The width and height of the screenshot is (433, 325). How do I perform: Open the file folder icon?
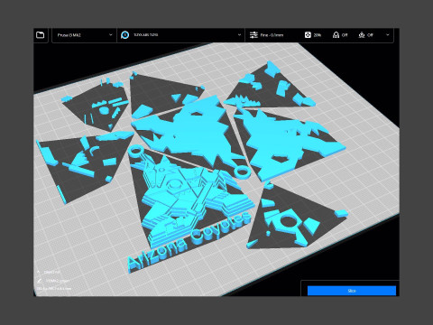click(40, 35)
